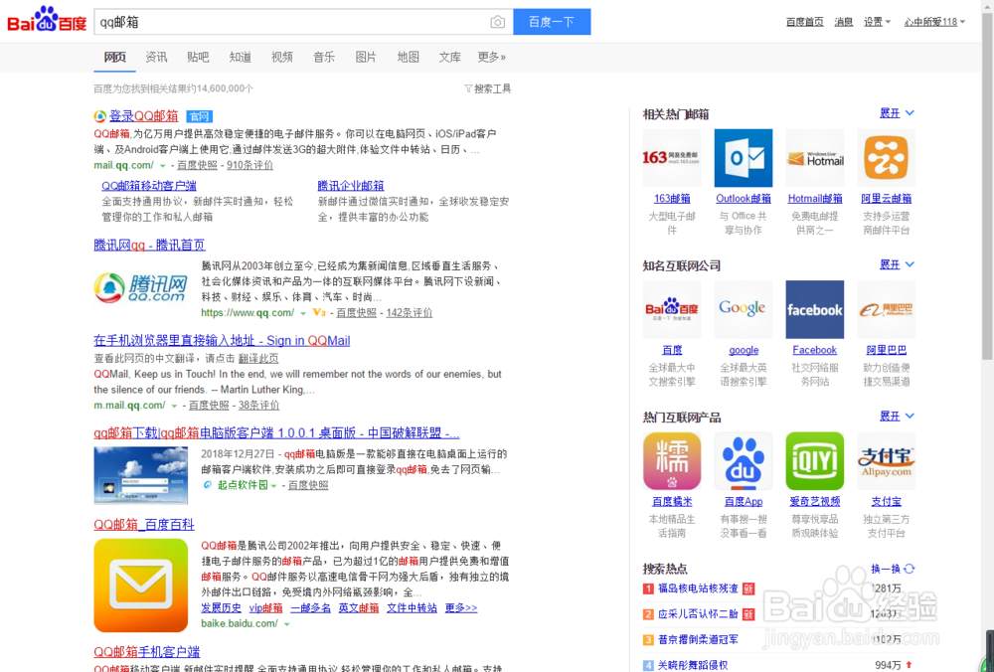
Task: Open the QQ邮箱_百度百科 result
Action: coord(144,524)
